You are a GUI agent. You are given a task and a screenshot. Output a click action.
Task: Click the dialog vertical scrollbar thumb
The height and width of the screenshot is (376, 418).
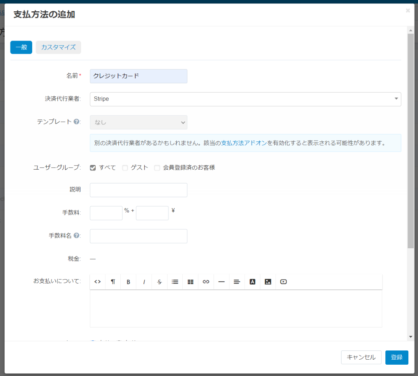(410, 141)
